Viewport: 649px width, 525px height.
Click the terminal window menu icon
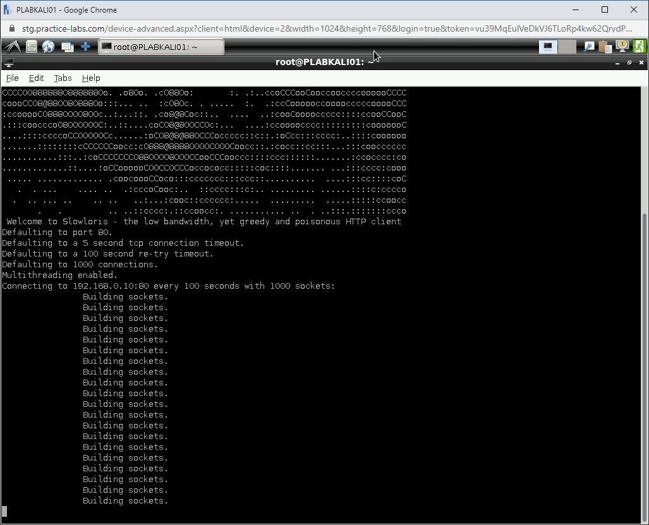8,62
